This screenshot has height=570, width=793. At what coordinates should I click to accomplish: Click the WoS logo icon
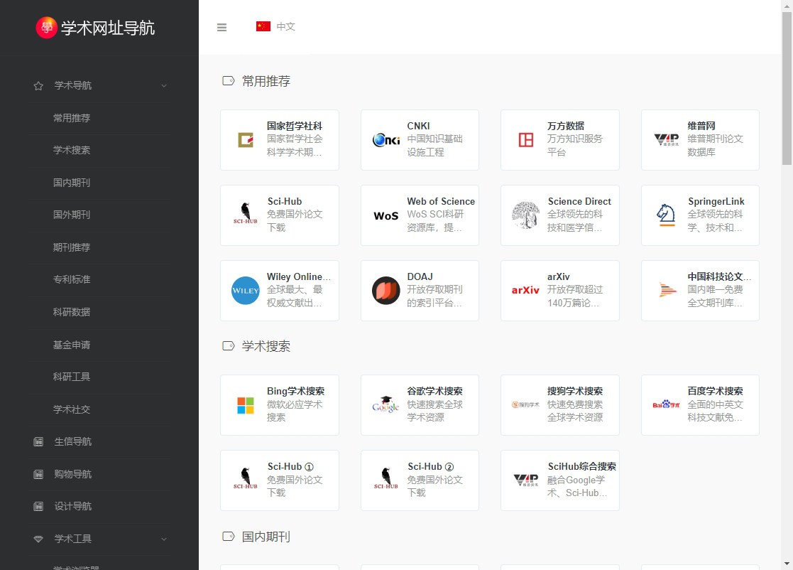tap(386, 215)
